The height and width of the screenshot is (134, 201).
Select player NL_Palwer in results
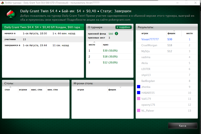[167, 111]
